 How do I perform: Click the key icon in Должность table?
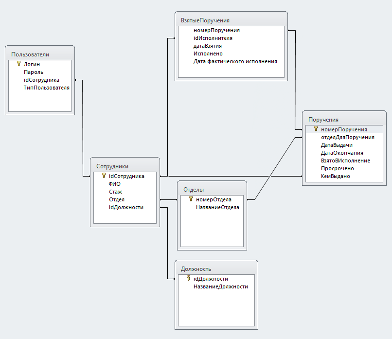189,278
